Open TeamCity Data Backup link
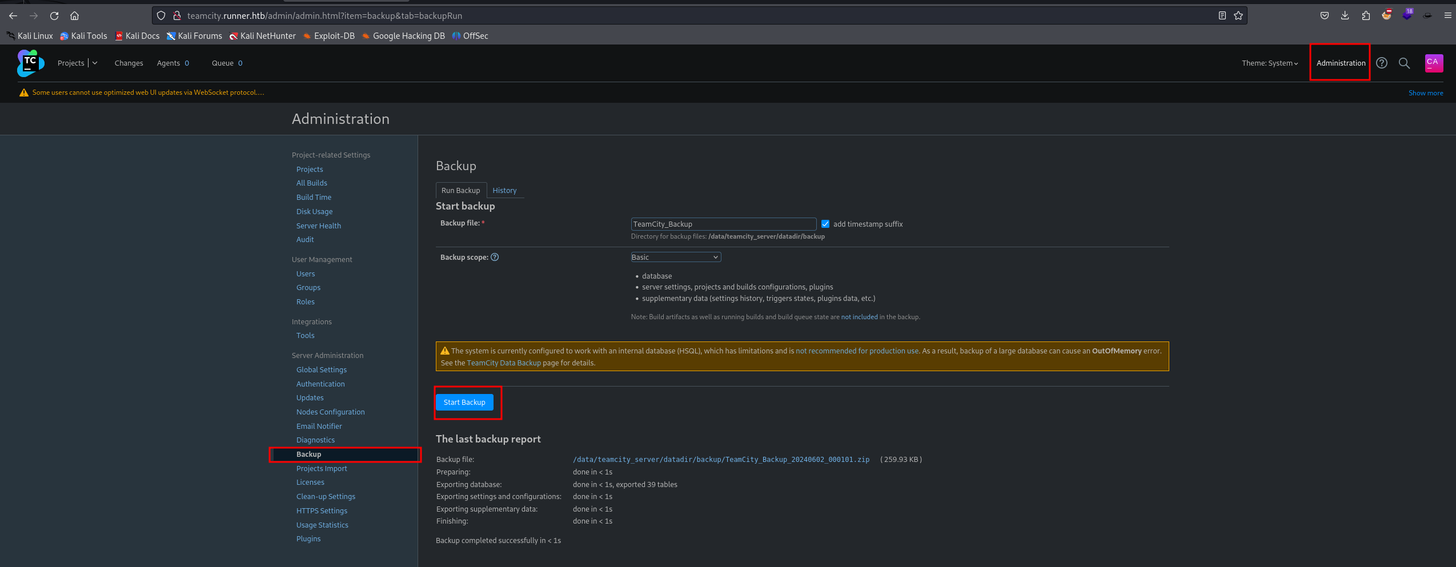This screenshot has height=567, width=1456. click(504, 363)
